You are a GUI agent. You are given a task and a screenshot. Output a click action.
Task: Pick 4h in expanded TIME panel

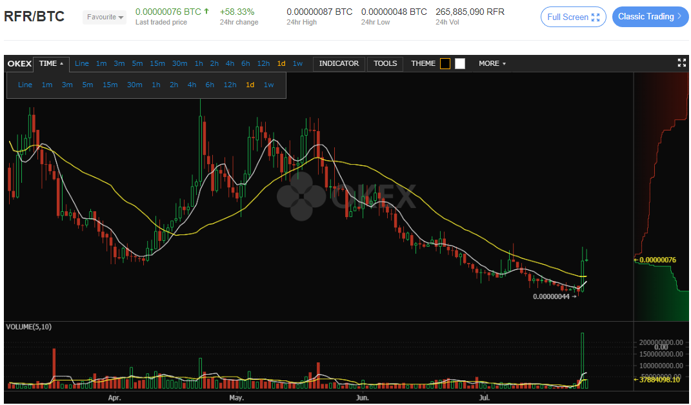coord(192,85)
